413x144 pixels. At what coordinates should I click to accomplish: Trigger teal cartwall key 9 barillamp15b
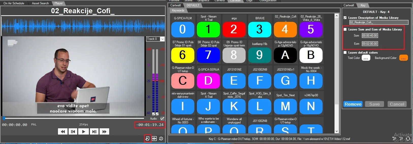[260, 55]
